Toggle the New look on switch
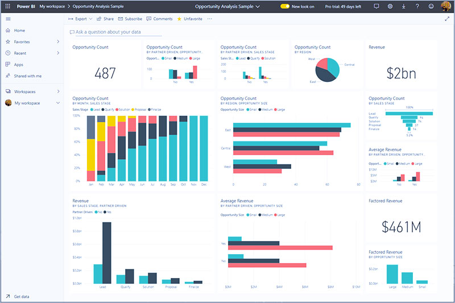 285,6
